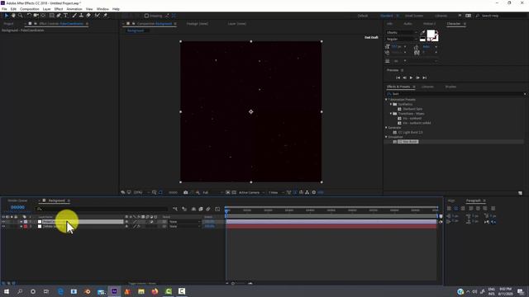
Task: Open the Animation menu
Action: click(x=74, y=9)
